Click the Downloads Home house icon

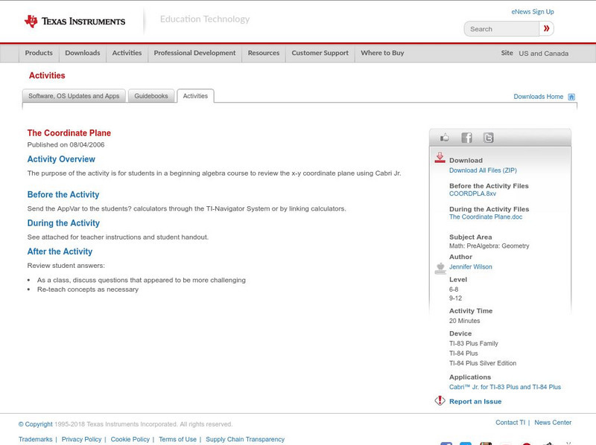coord(571,97)
